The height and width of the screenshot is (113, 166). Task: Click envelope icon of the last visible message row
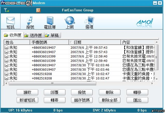(x=6, y=78)
